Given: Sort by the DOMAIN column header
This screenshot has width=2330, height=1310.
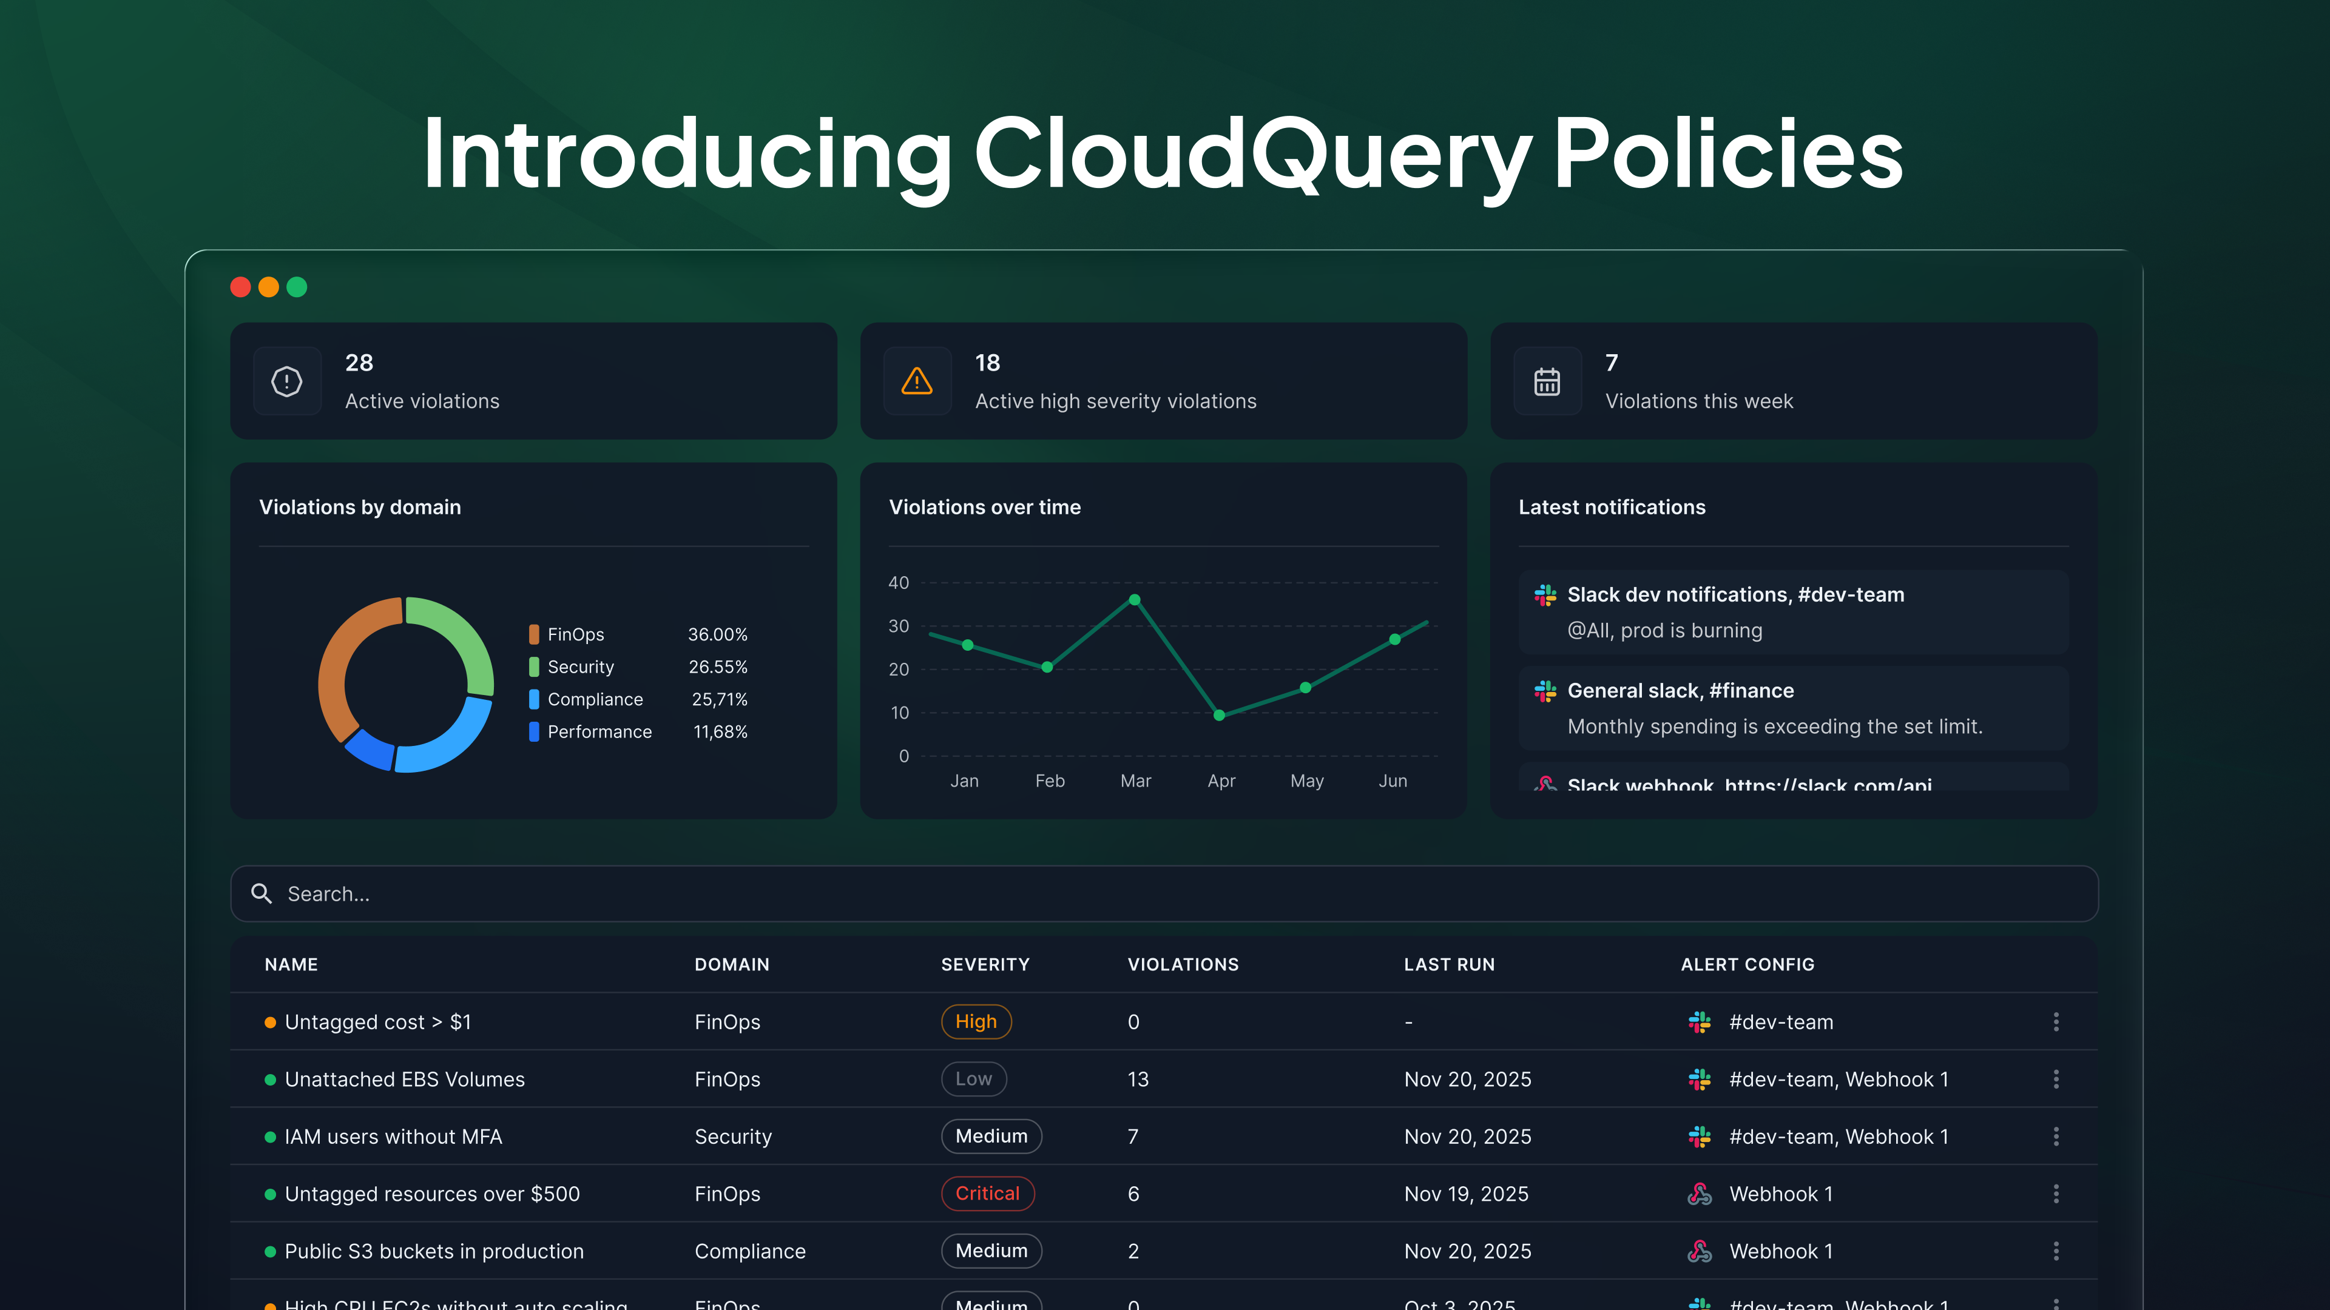Looking at the screenshot, I should pyautogui.click(x=732, y=965).
